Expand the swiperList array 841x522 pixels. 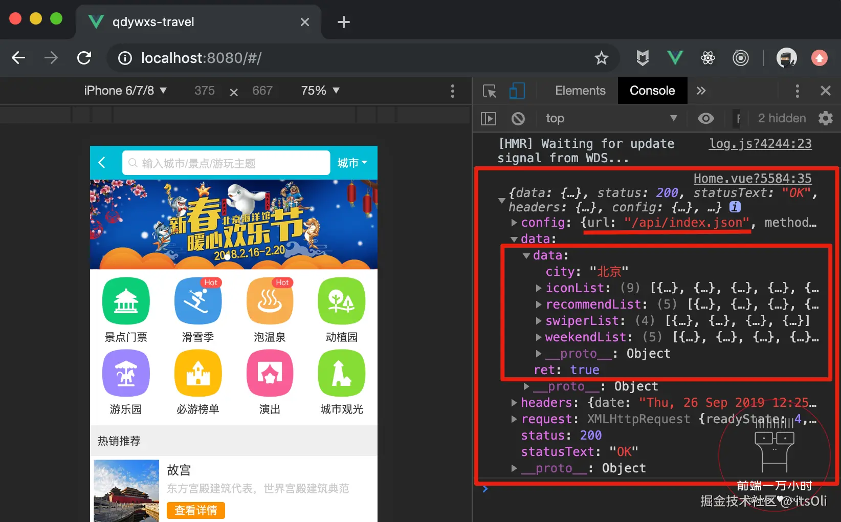[539, 321]
